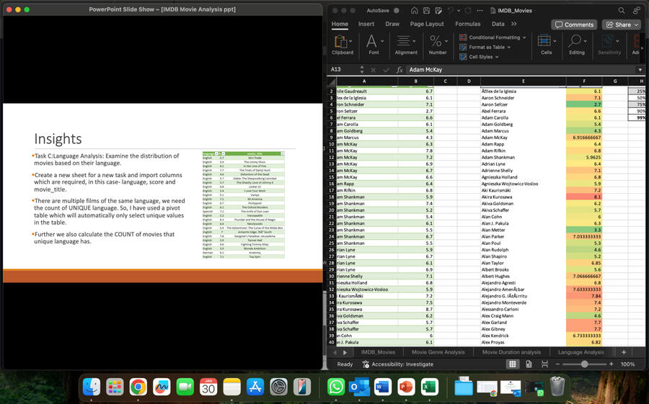Click the Home icon in Excel title bar
Image resolution: width=649 pixels, height=404 pixels.
coord(415,11)
